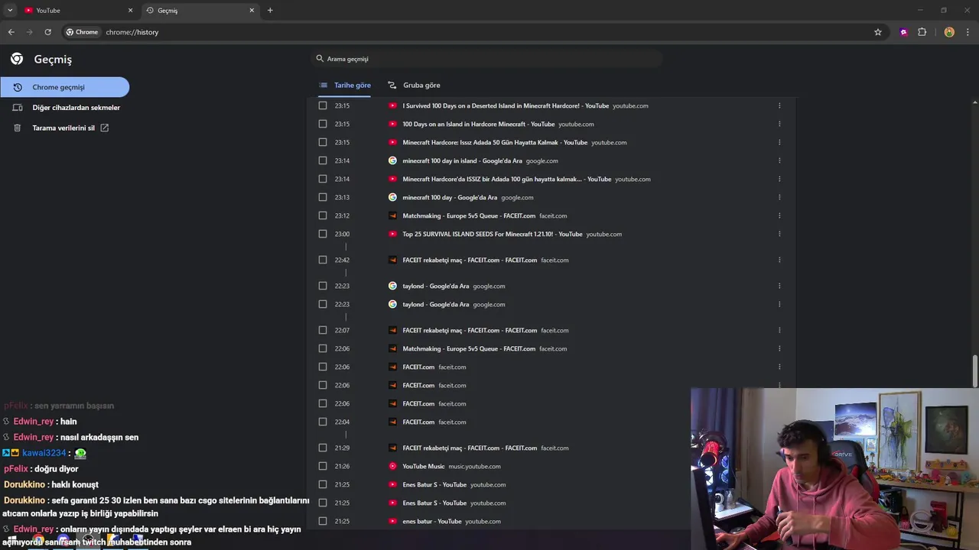Open Chrome's three-dot main menu
Viewport: 979px width, 550px height.
968,32
